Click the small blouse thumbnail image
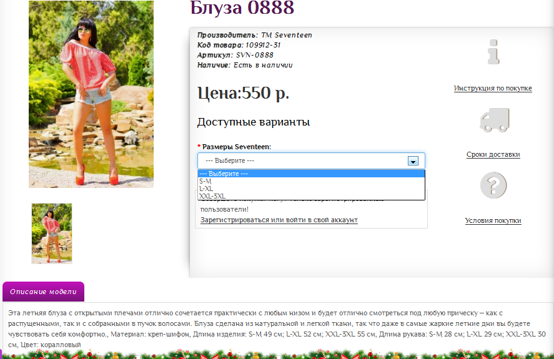554x359 pixels. [x=52, y=234]
